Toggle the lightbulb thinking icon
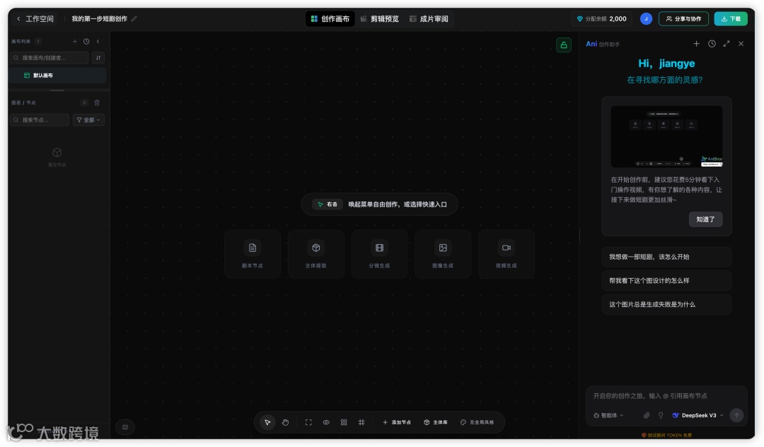This screenshot has width=764, height=447. [661, 415]
